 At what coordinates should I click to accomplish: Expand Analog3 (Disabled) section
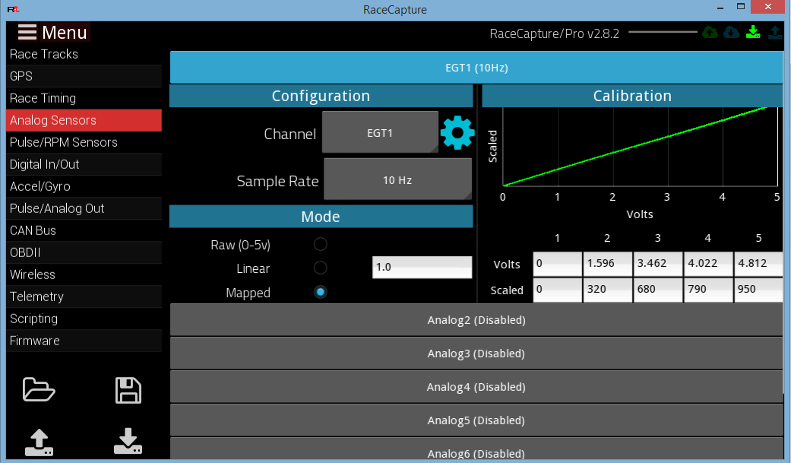tap(476, 353)
